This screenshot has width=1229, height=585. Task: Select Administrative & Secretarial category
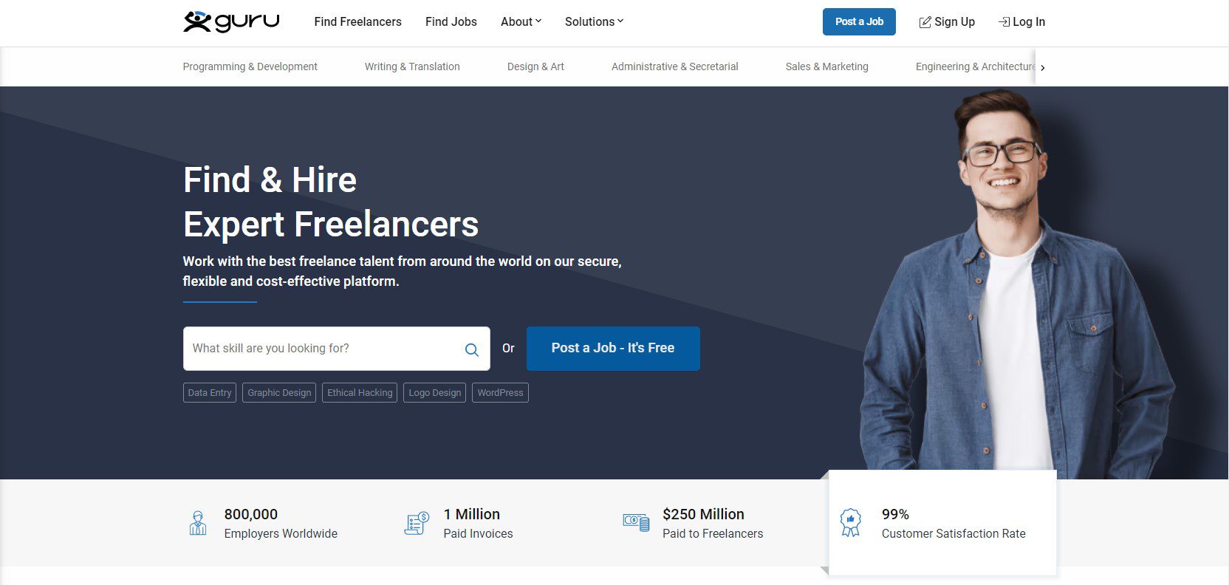click(x=675, y=66)
